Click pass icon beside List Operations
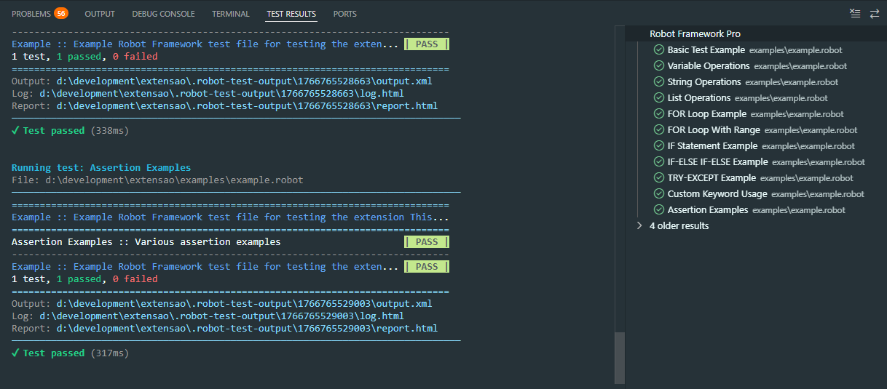The height and width of the screenshot is (389, 887). click(x=658, y=98)
